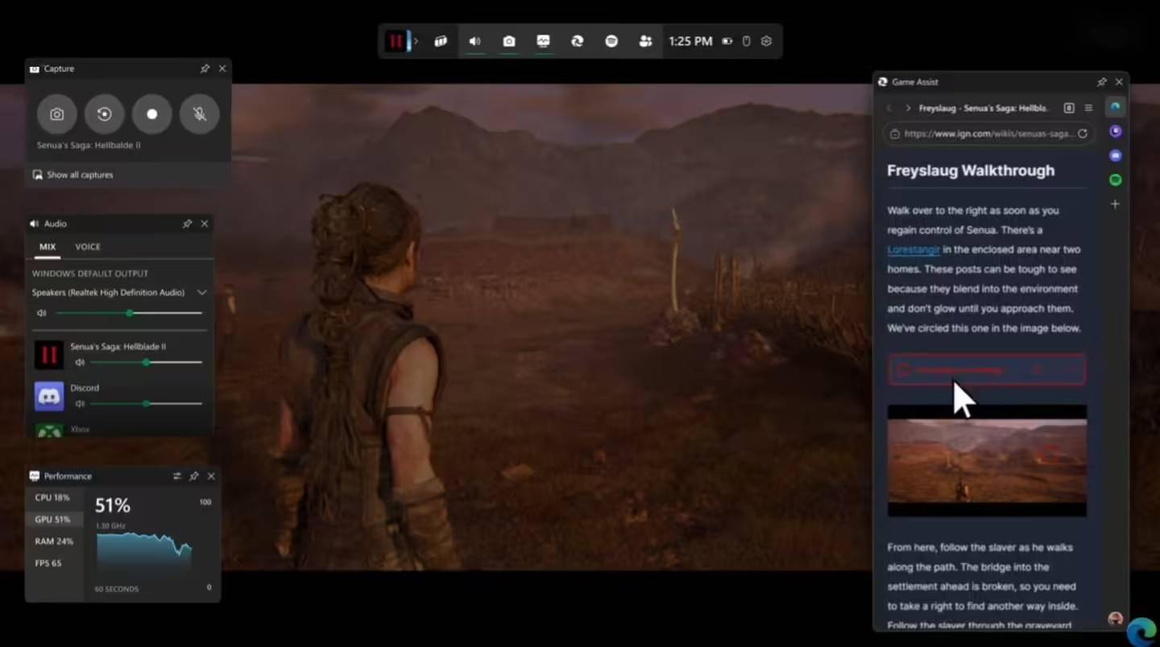Go forward in Game Assist browser
Screen dimensions: 1160x647
[x=908, y=108]
